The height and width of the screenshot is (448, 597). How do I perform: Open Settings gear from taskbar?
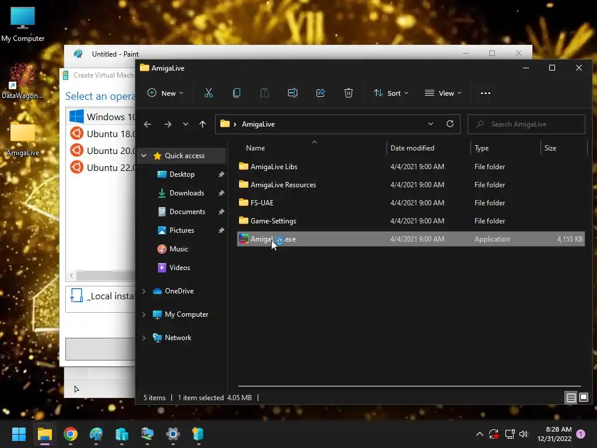(x=173, y=434)
